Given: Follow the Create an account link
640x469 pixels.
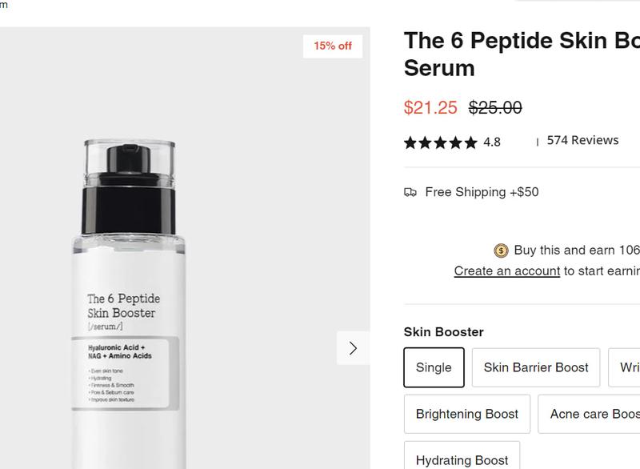Looking at the screenshot, I should click(506, 271).
